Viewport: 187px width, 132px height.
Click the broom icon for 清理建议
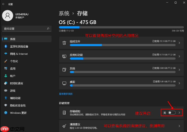pyautogui.click(x=64, y=126)
